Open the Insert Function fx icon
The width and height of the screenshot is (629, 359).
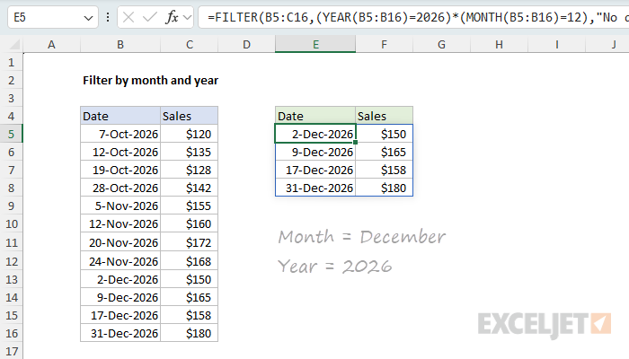click(x=173, y=17)
